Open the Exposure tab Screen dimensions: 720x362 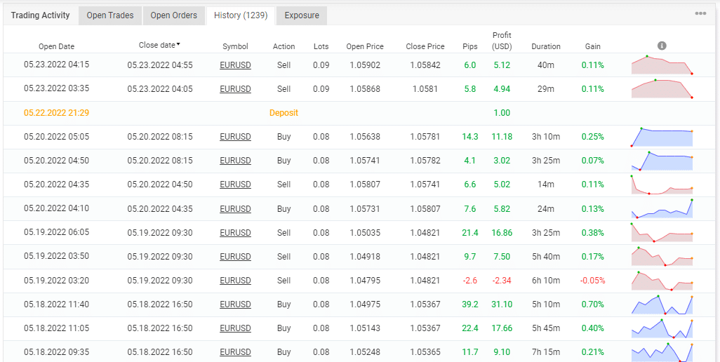coord(302,15)
